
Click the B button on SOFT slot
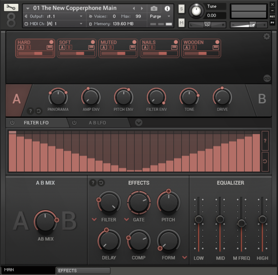tap(69, 47)
